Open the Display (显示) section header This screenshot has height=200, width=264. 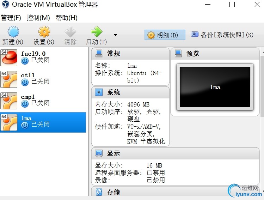175,153
